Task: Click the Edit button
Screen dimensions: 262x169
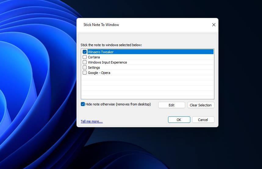Action: click(172, 105)
